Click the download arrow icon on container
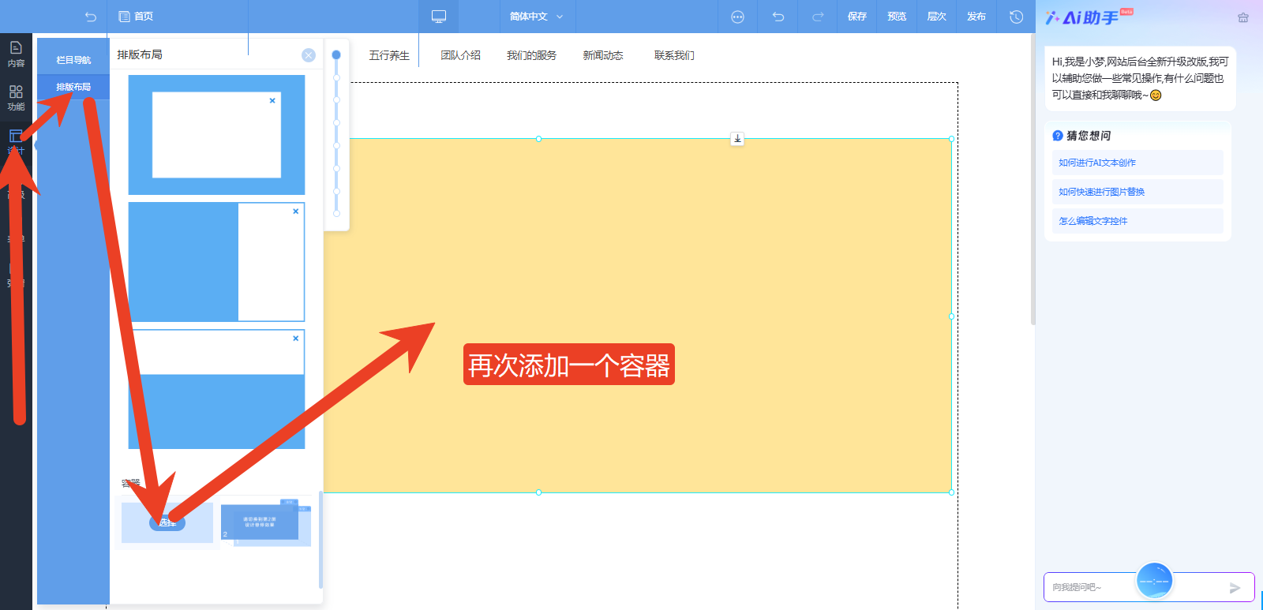Viewport: 1263px width, 610px height. coord(737,139)
